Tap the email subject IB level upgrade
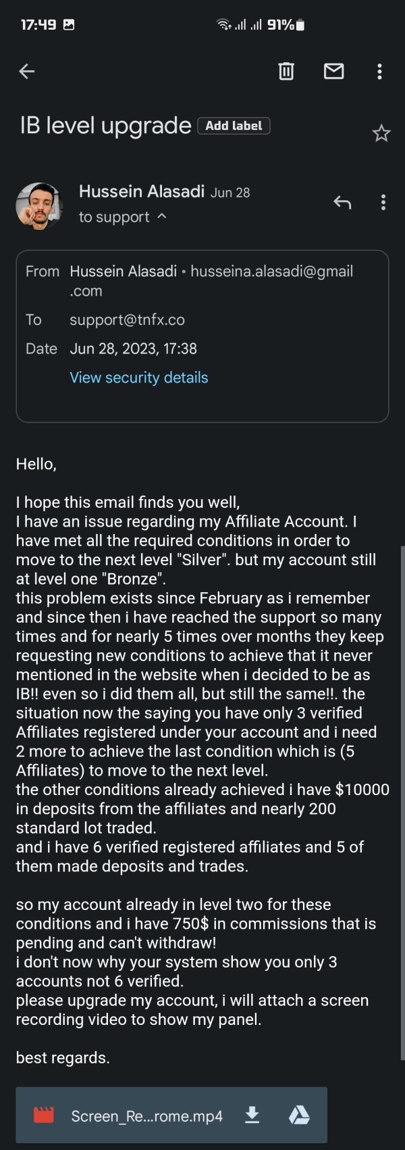The height and width of the screenshot is (1150, 405). pos(106,126)
